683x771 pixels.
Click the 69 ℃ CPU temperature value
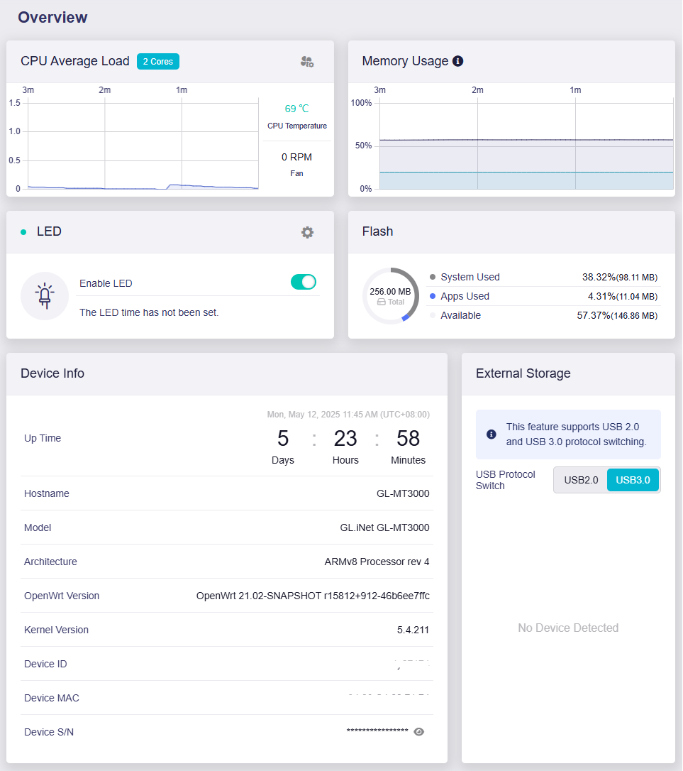tap(296, 109)
